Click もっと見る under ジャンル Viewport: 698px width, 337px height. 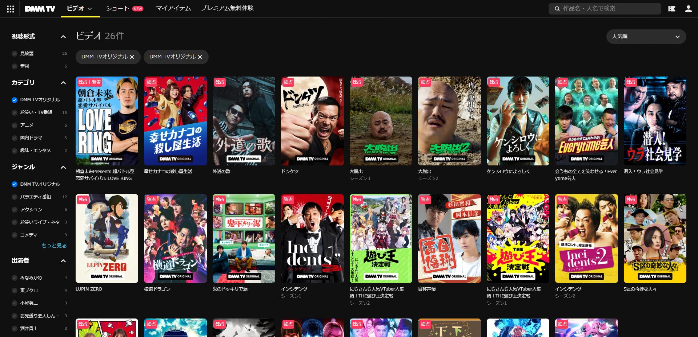(54, 246)
